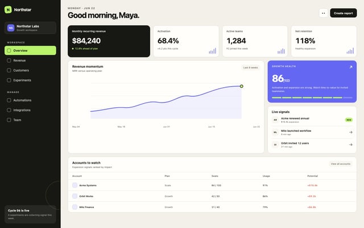The width and height of the screenshot is (364, 228).
Task: Click the NS workspace avatar badge
Action: pyautogui.click(x=11, y=28)
